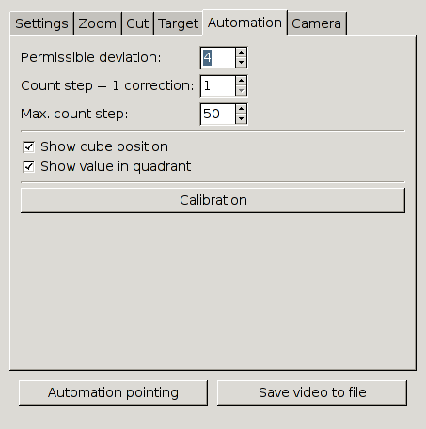Increase Count step correction value

pyautogui.click(x=241, y=81)
